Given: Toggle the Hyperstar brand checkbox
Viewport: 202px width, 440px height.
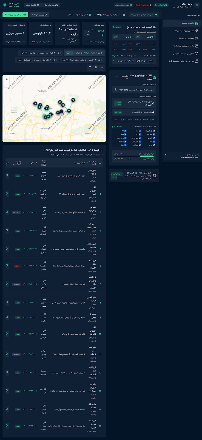Looking at the screenshot, I should (154, 134).
